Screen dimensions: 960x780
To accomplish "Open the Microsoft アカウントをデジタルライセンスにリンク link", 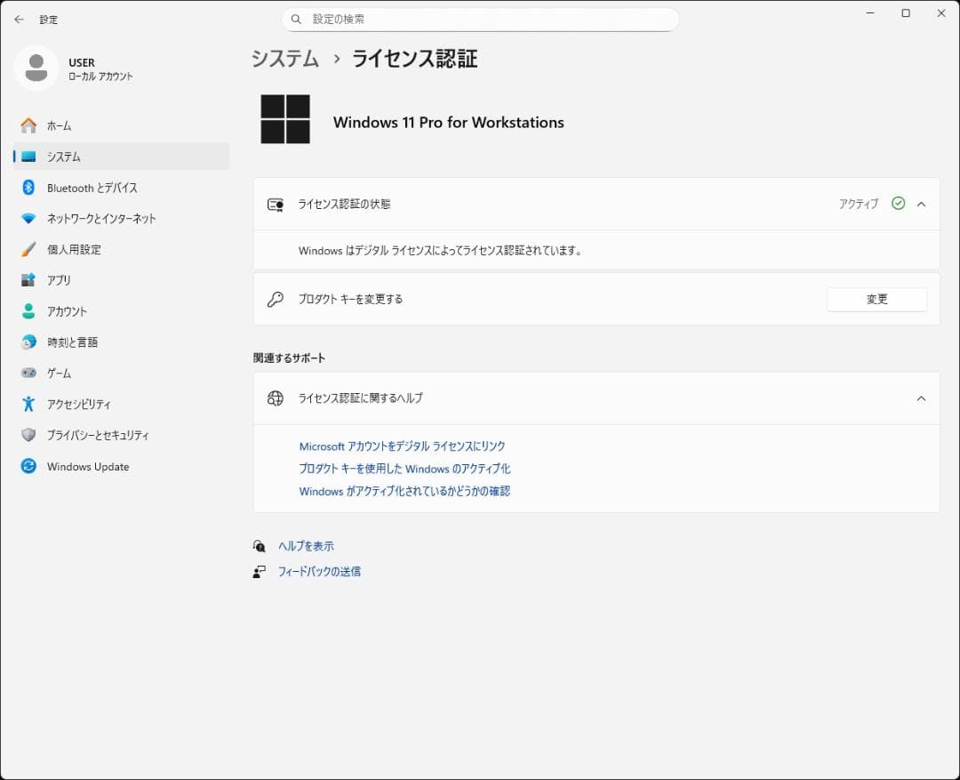I will 401,446.
